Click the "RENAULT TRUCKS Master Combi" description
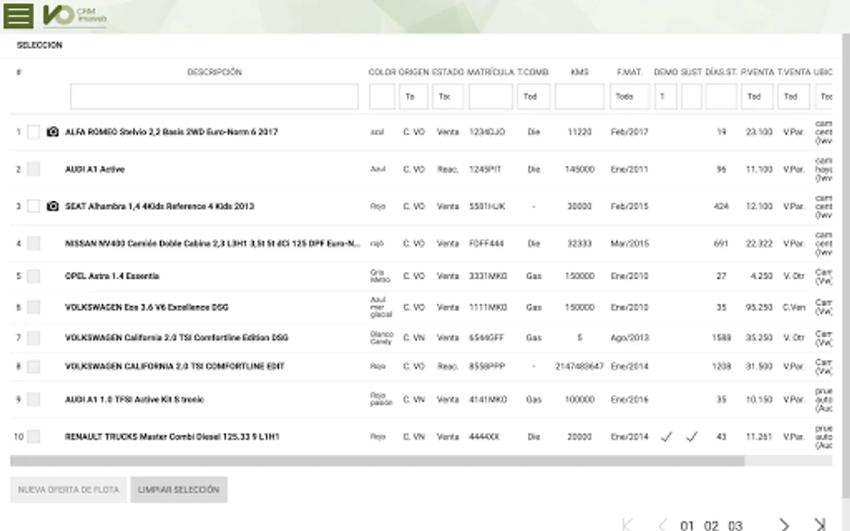 click(172, 437)
